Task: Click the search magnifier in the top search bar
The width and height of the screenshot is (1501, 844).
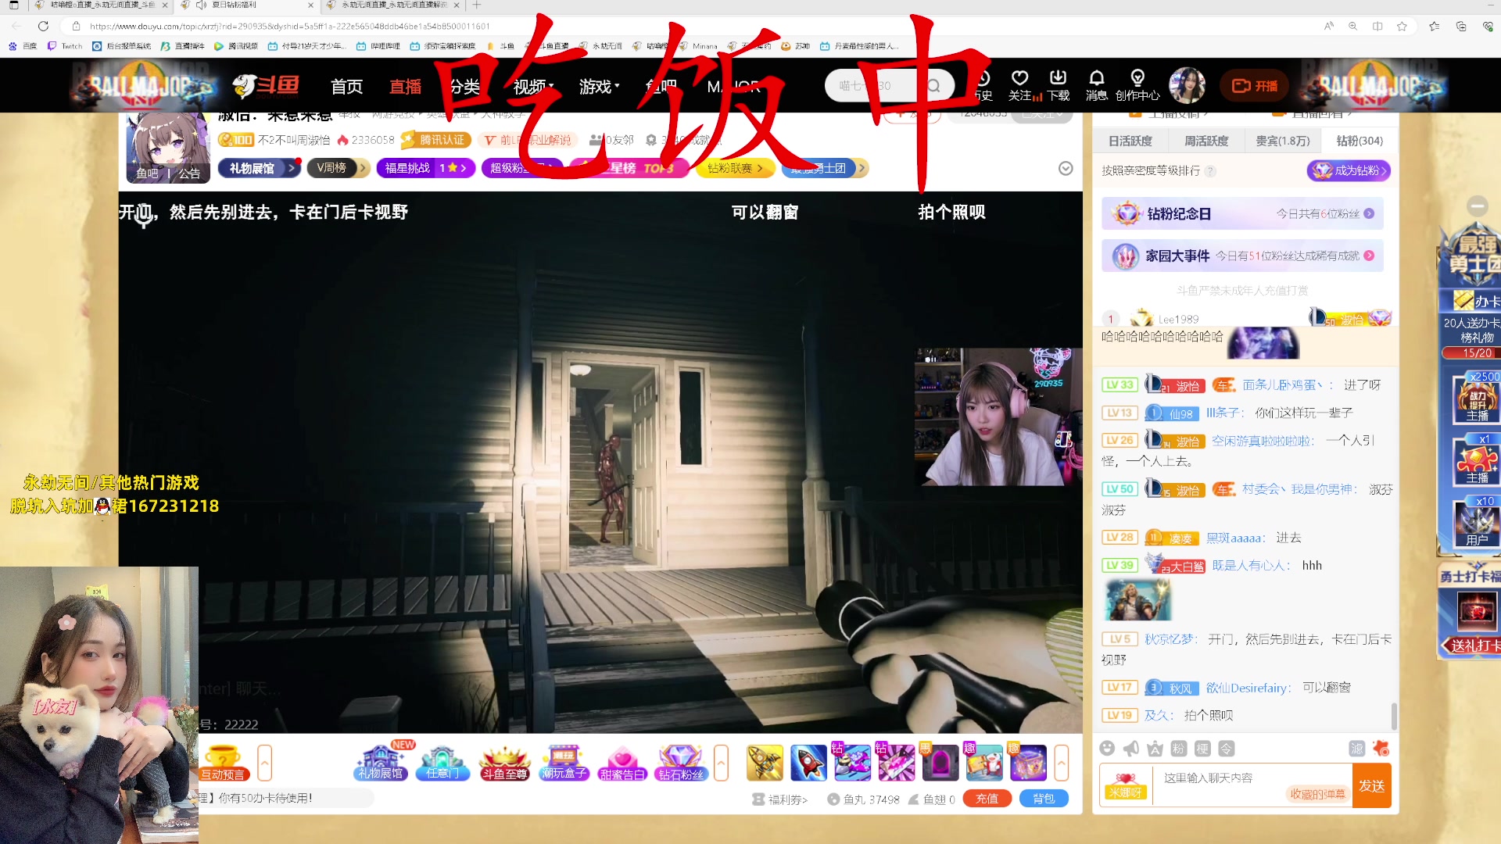Action: [x=933, y=85]
